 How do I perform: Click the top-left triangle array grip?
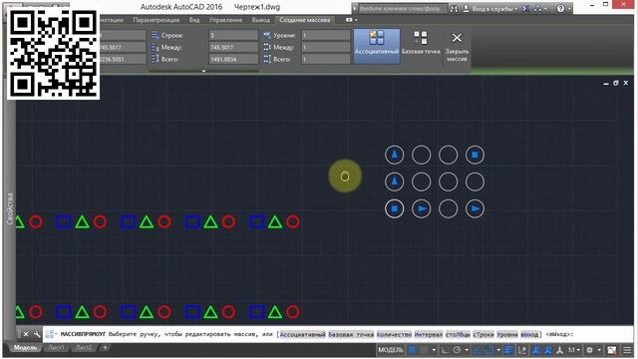click(395, 155)
